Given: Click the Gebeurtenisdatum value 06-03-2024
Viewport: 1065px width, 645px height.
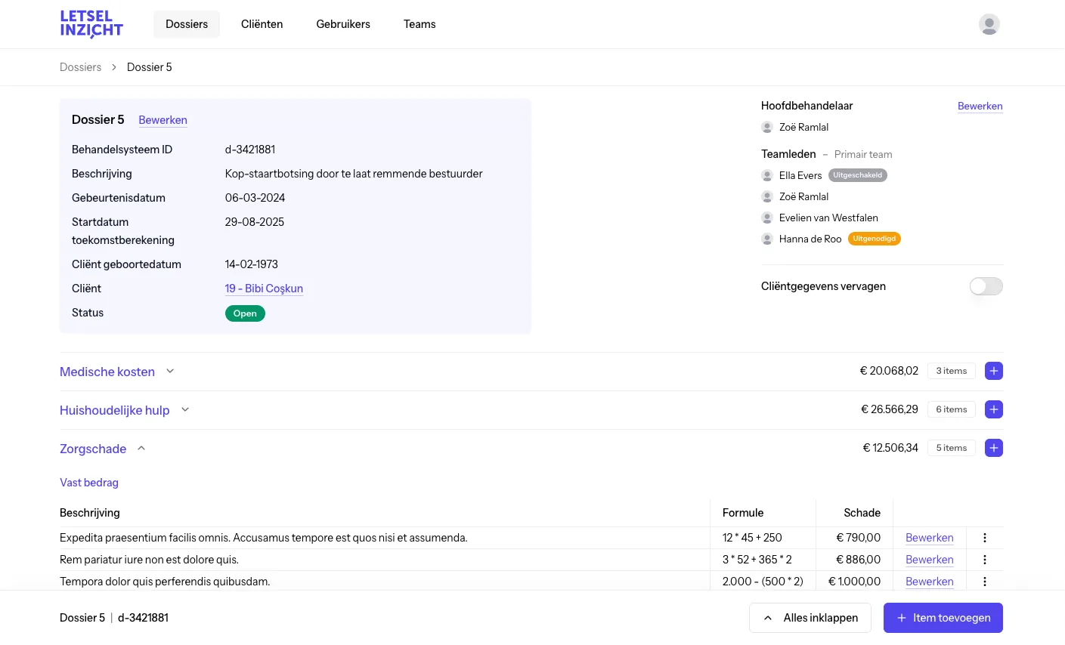Looking at the screenshot, I should pyautogui.click(x=255, y=198).
